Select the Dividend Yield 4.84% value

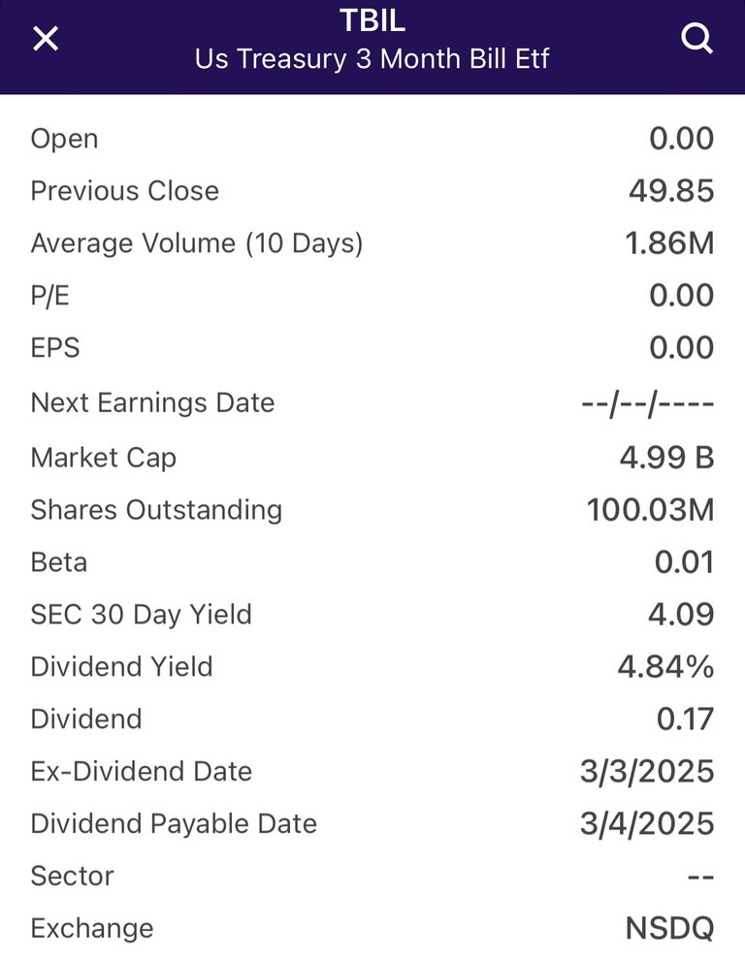point(665,667)
